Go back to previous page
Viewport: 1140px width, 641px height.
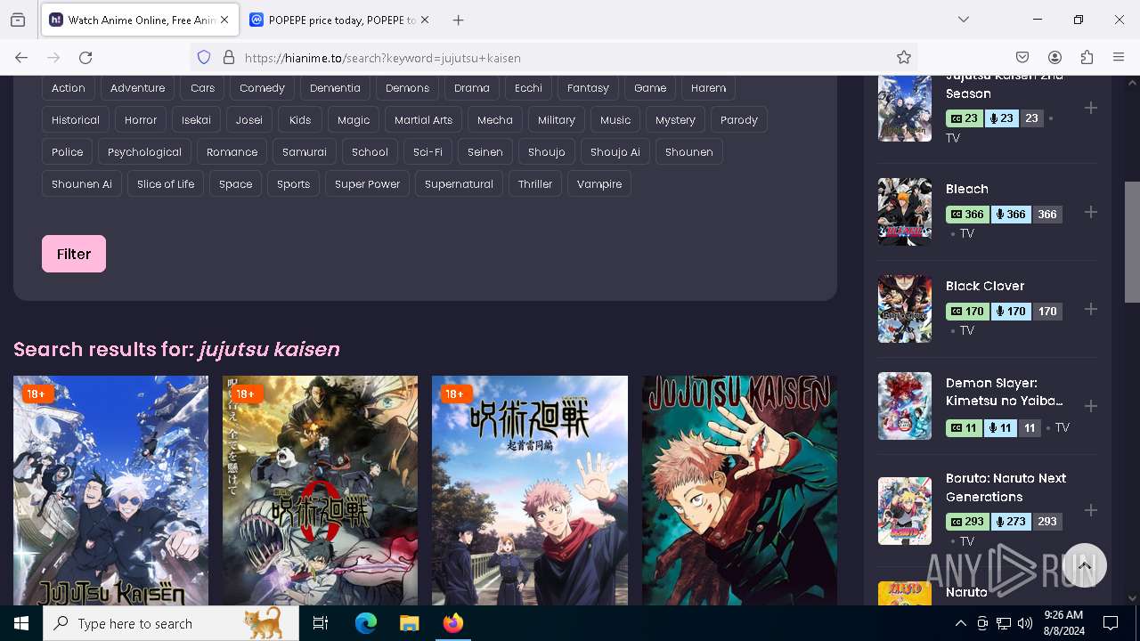click(21, 58)
